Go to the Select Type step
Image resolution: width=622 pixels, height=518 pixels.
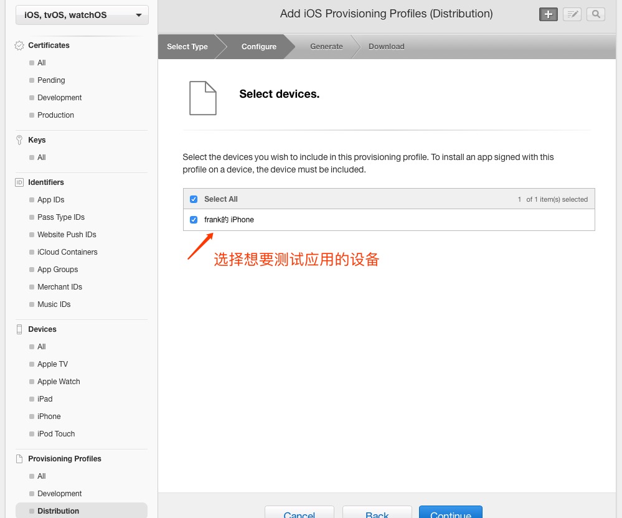pyautogui.click(x=187, y=47)
